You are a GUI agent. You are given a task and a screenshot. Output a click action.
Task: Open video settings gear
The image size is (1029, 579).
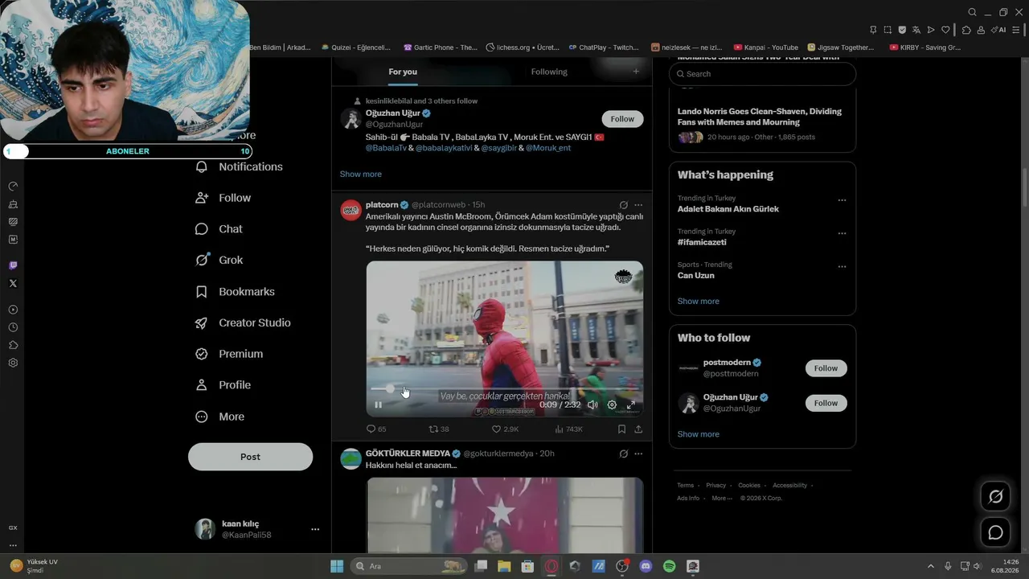612,404
